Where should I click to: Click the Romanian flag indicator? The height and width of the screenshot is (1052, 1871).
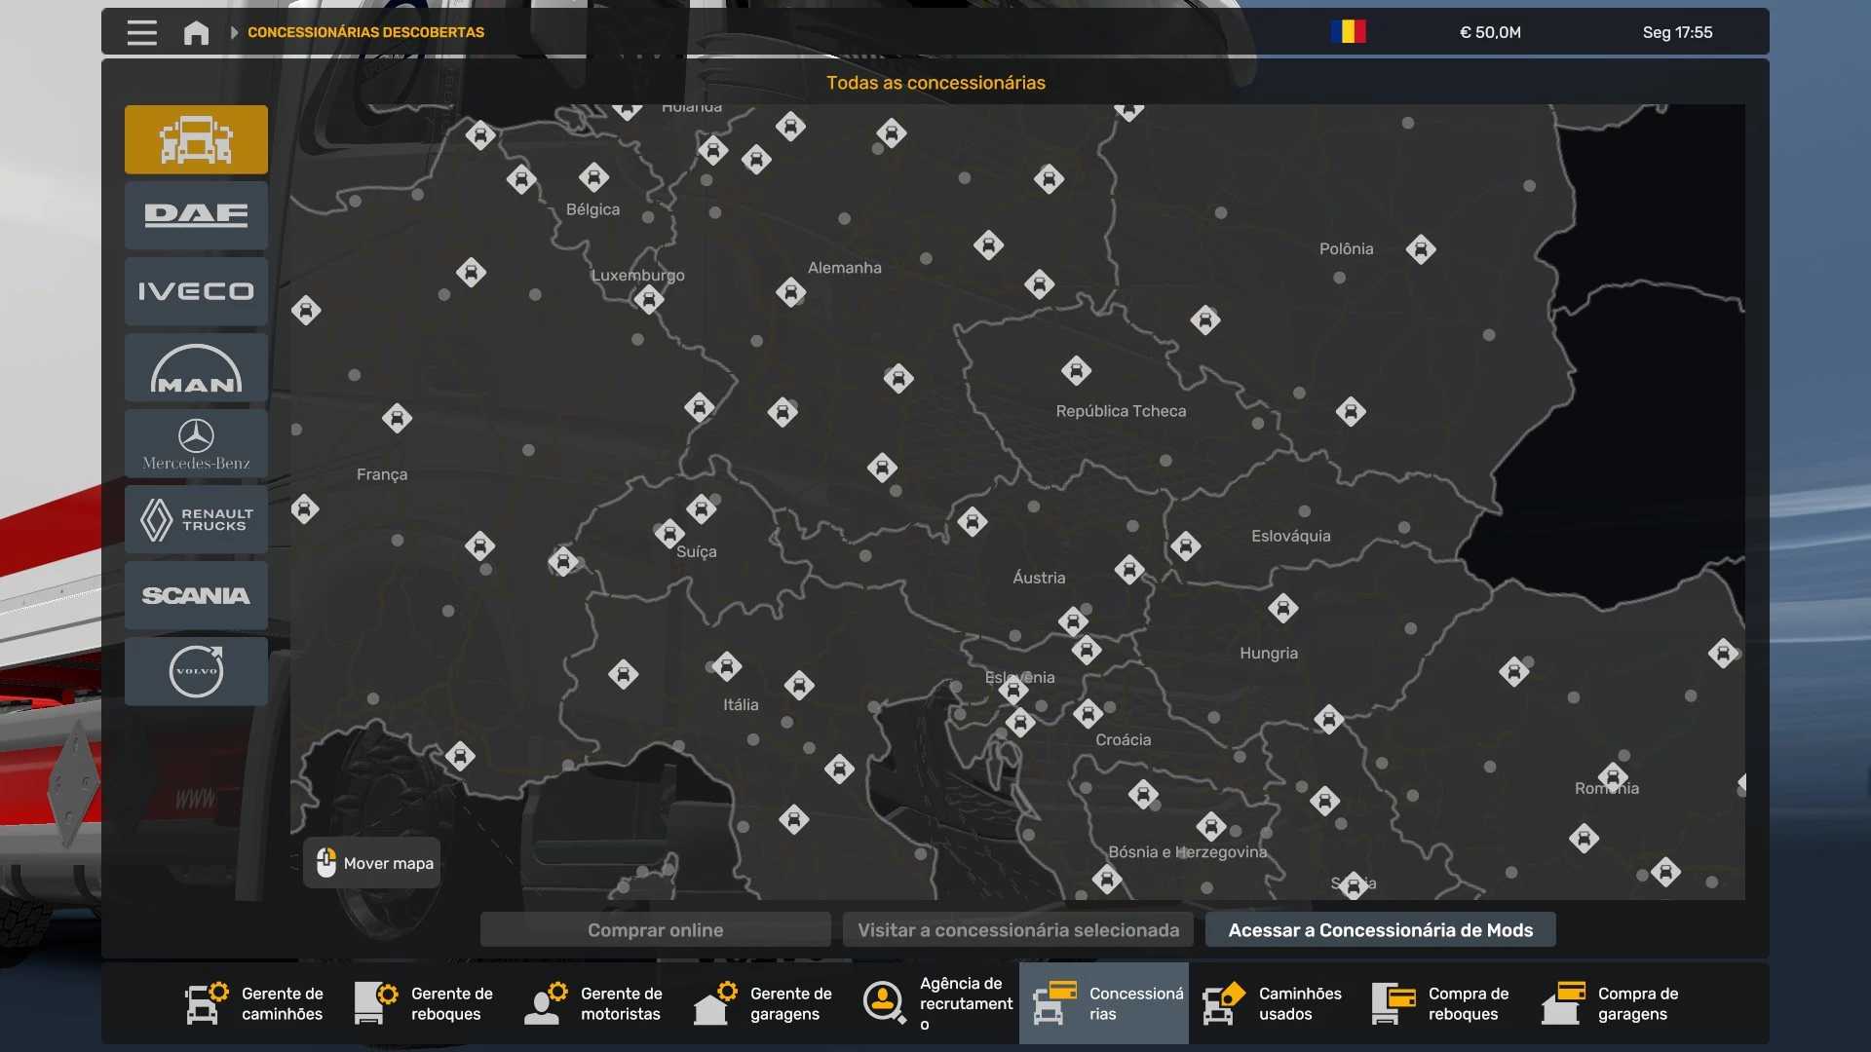pyautogui.click(x=1348, y=32)
